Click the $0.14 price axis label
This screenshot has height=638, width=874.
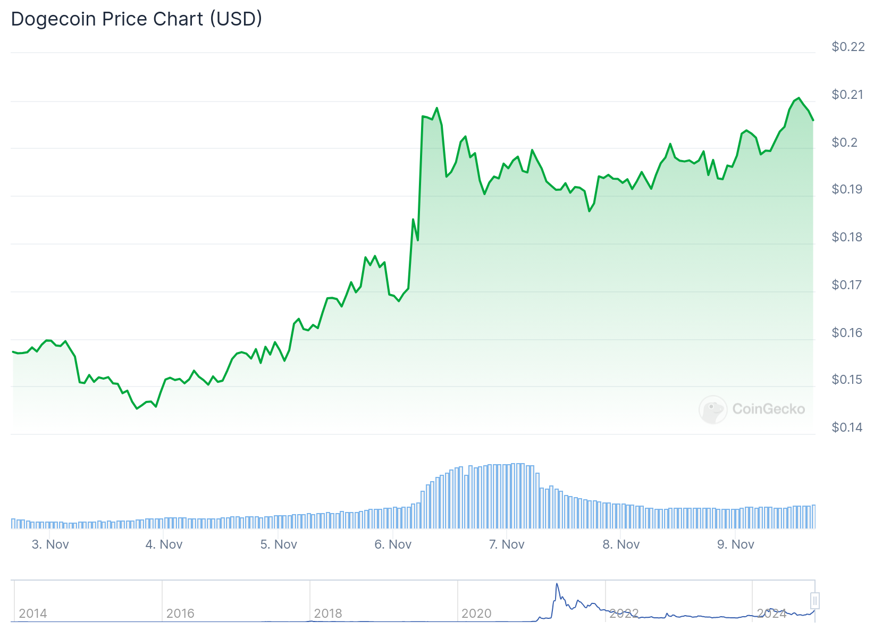848,427
